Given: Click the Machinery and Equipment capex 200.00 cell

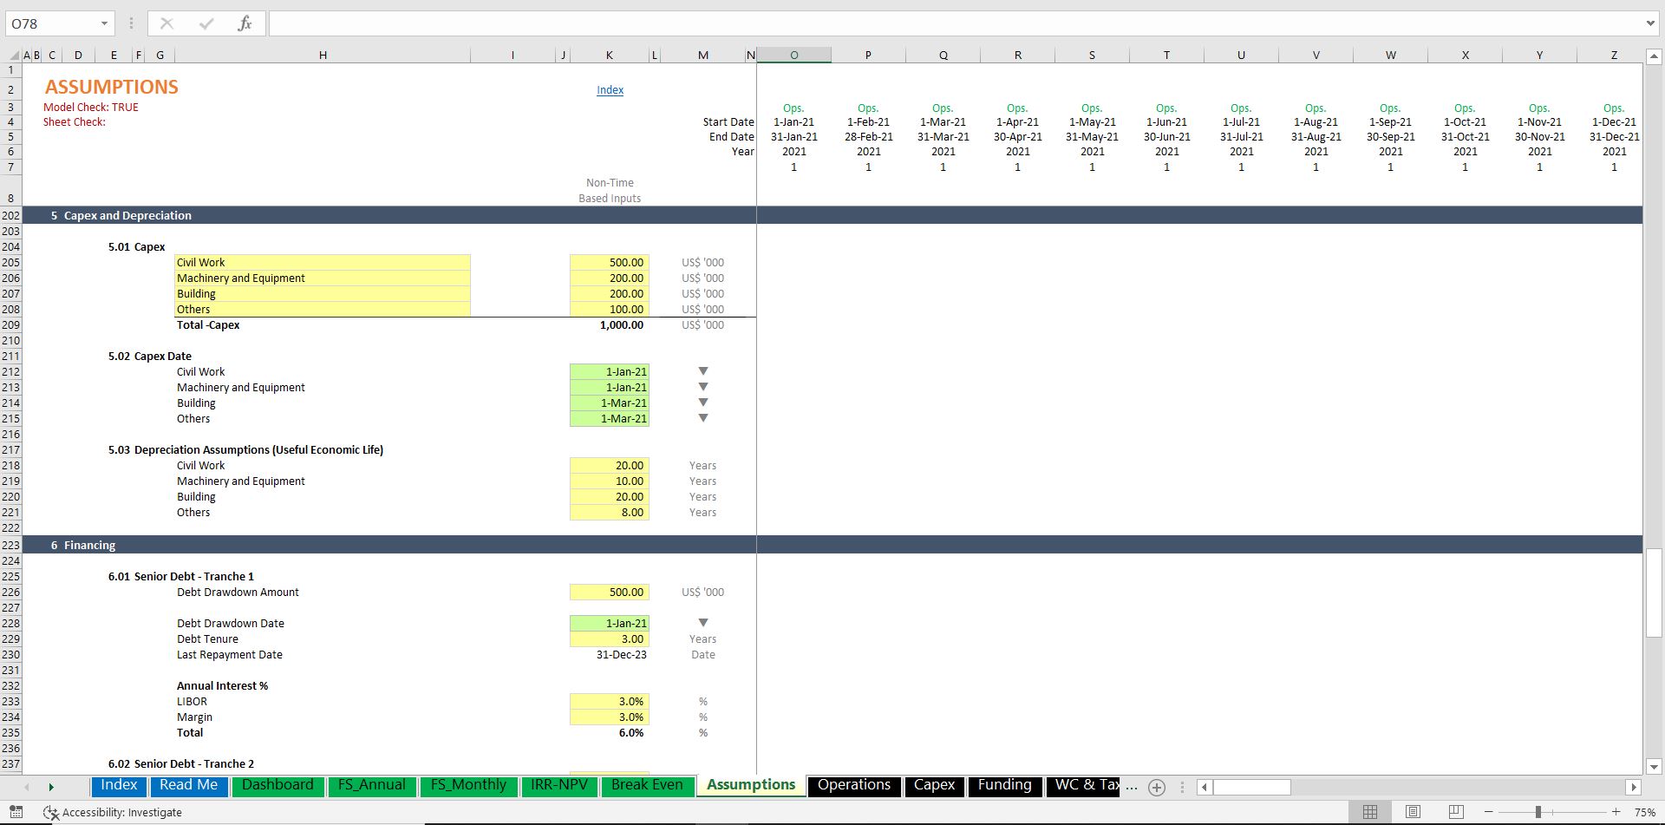Looking at the screenshot, I should point(609,278).
